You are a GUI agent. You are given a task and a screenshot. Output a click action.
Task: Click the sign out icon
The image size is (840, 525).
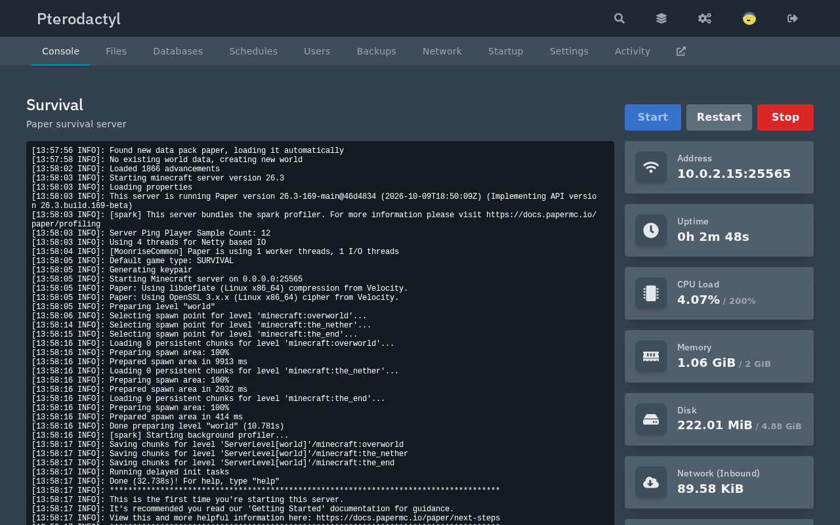click(793, 18)
